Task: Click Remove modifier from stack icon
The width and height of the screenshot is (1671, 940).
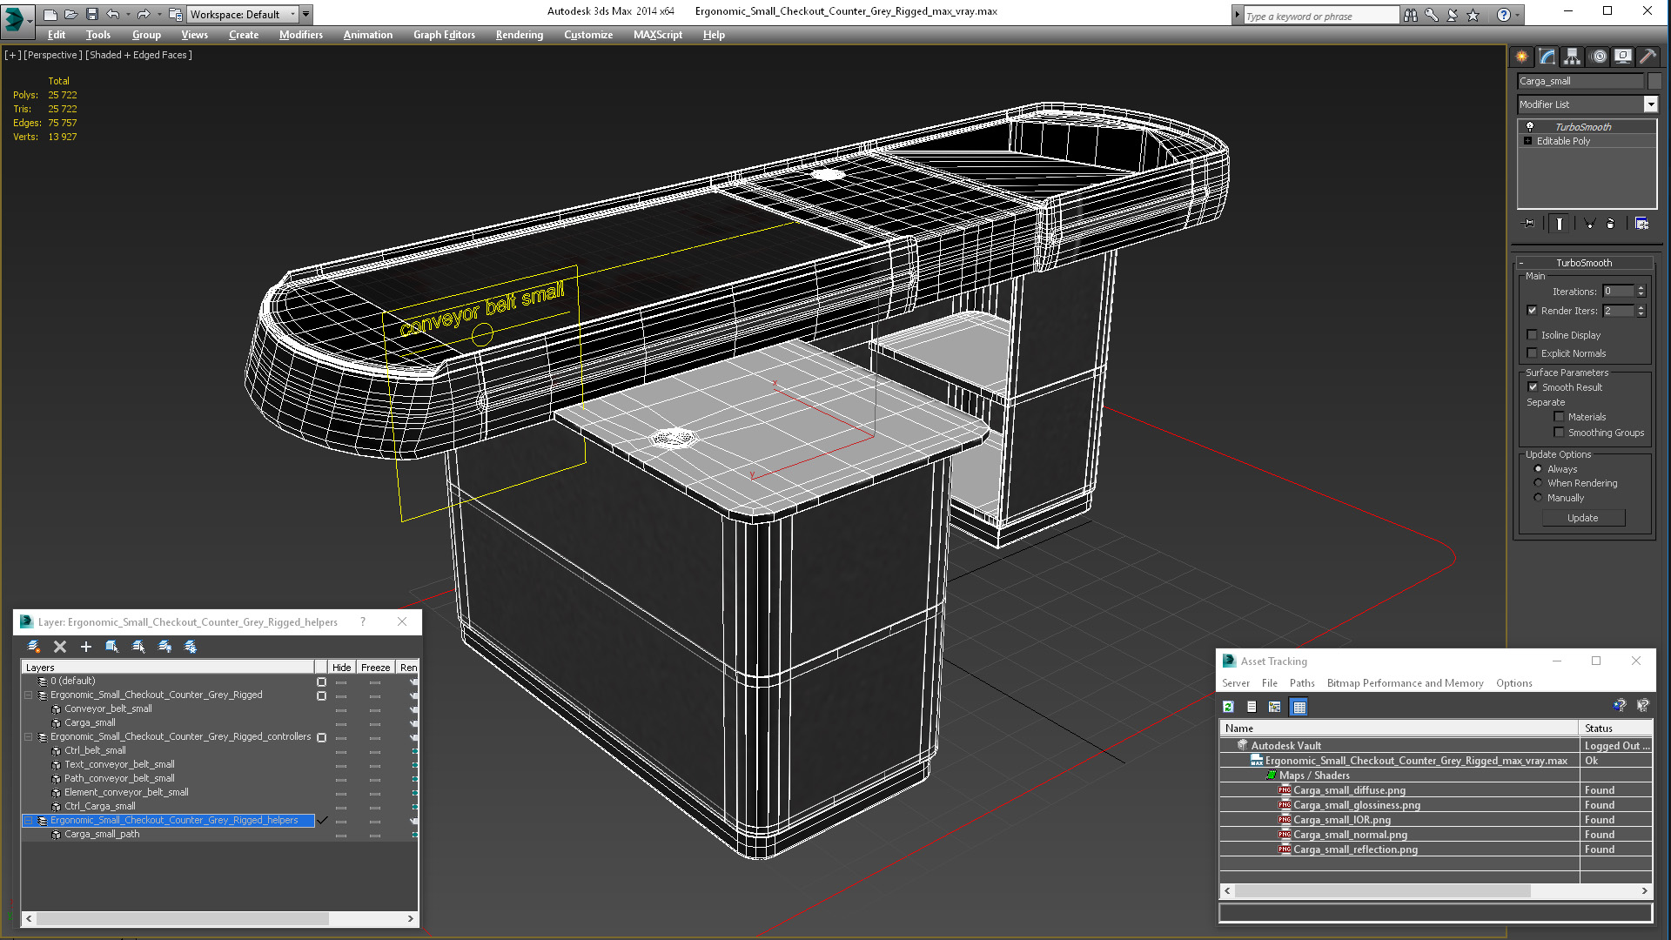Action: (1610, 224)
